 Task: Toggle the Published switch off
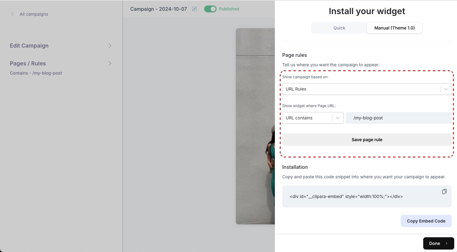210,9
